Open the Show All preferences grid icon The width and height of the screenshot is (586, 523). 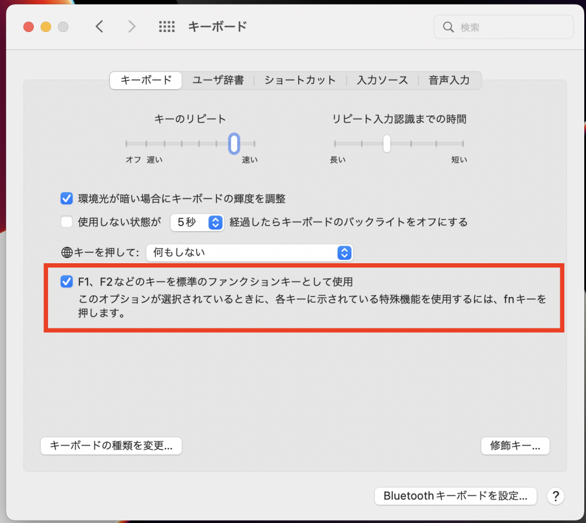167,26
